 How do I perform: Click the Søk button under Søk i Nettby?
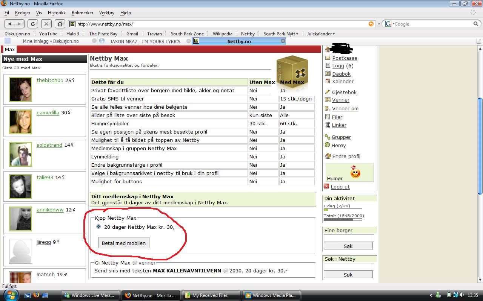tap(348, 275)
